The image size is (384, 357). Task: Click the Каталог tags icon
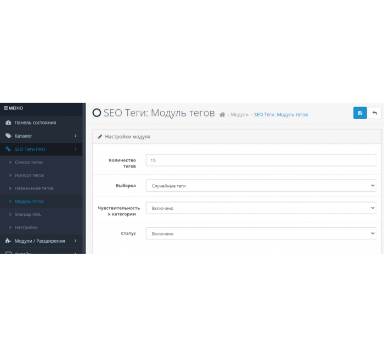click(x=8, y=136)
